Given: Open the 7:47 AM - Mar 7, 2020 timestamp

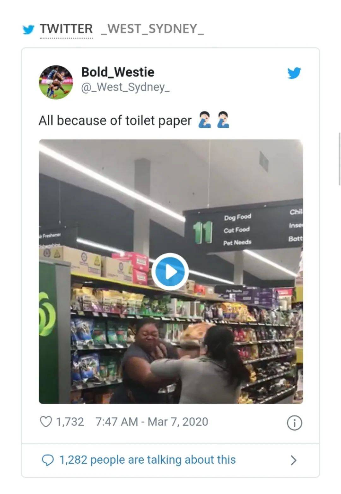Looking at the screenshot, I should 152,422.
